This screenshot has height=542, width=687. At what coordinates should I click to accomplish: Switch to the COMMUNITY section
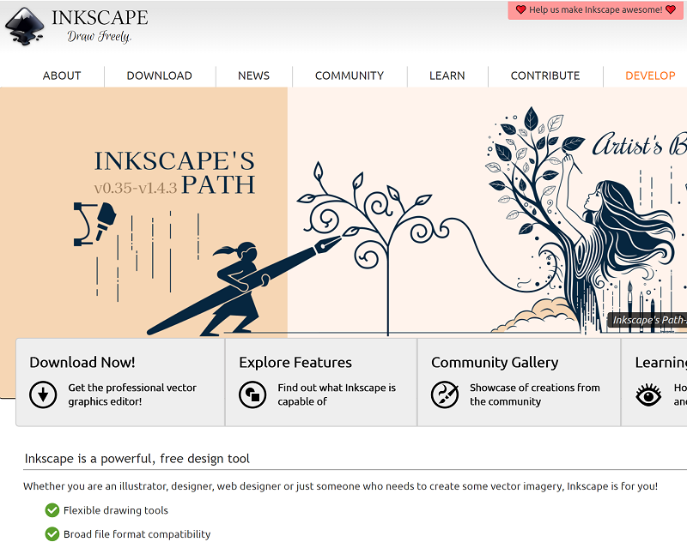349,75
